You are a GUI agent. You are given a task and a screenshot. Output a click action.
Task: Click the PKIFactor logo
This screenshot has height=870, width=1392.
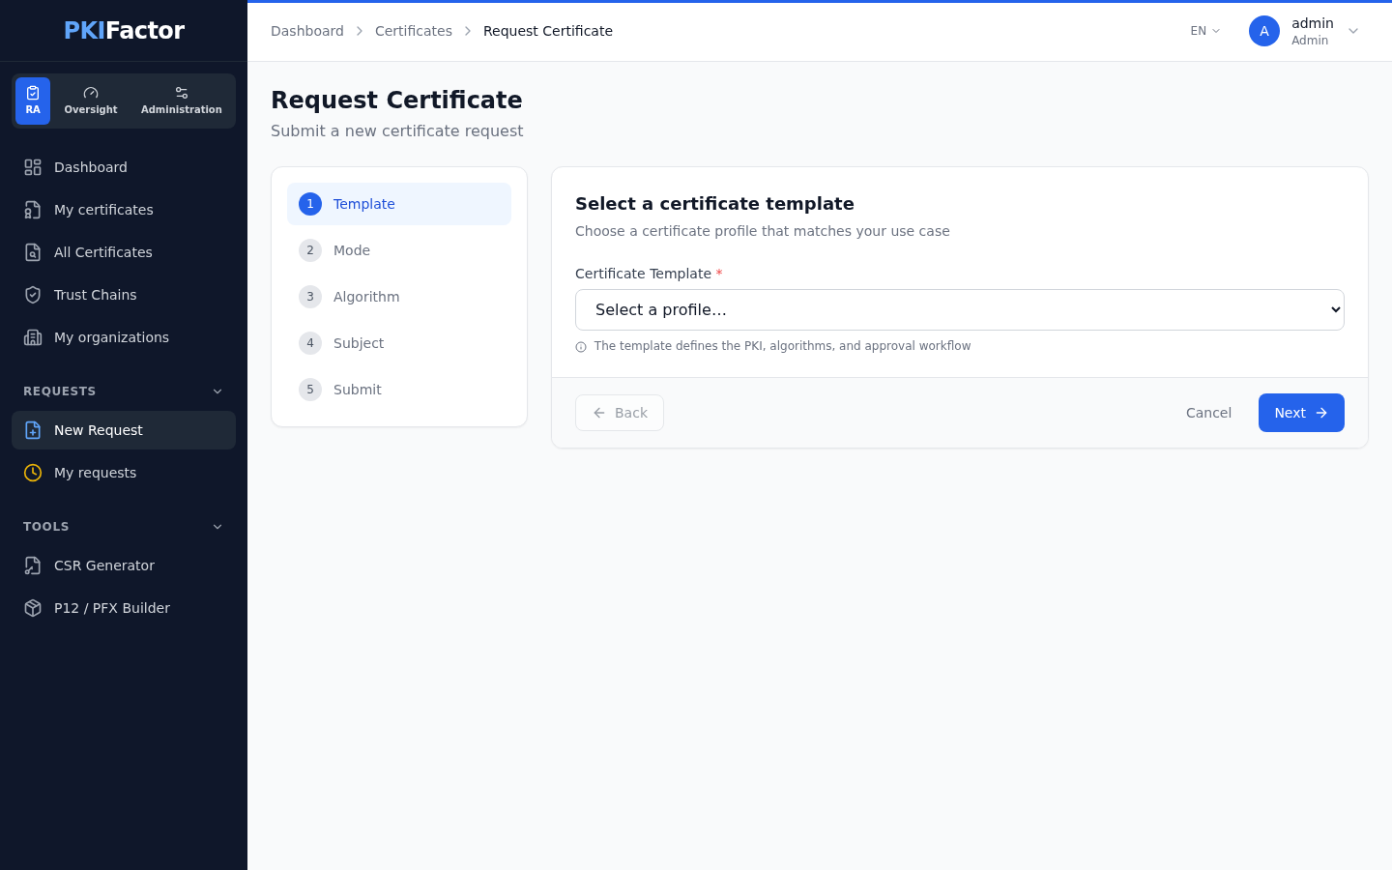pos(124,30)
